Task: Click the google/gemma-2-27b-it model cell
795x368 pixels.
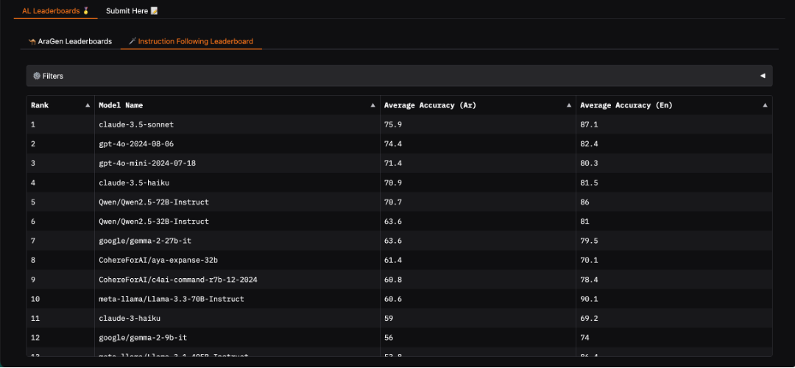Action: (x=146, y=241)
